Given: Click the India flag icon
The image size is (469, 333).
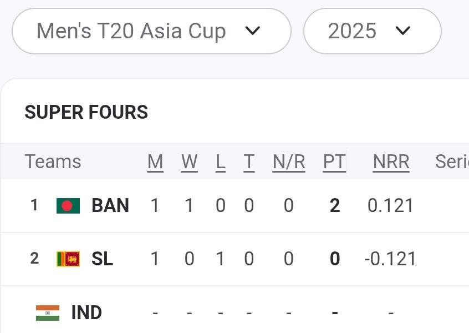Looking at the screenshot, I should click(48, 313).
